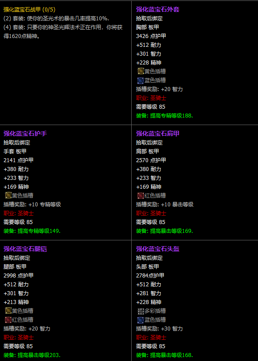
Task: Click 装备: 提高专精等级149 equip effect
Action: coord(32,231)
